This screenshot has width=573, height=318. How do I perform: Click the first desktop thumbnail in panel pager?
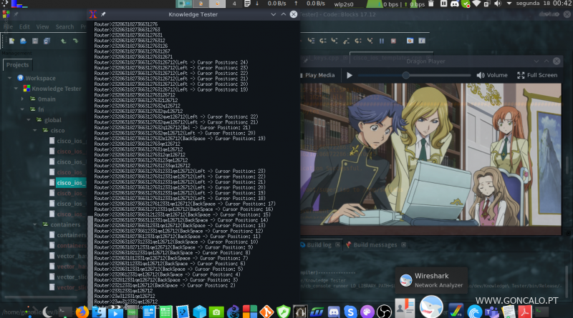coord(184,4)
